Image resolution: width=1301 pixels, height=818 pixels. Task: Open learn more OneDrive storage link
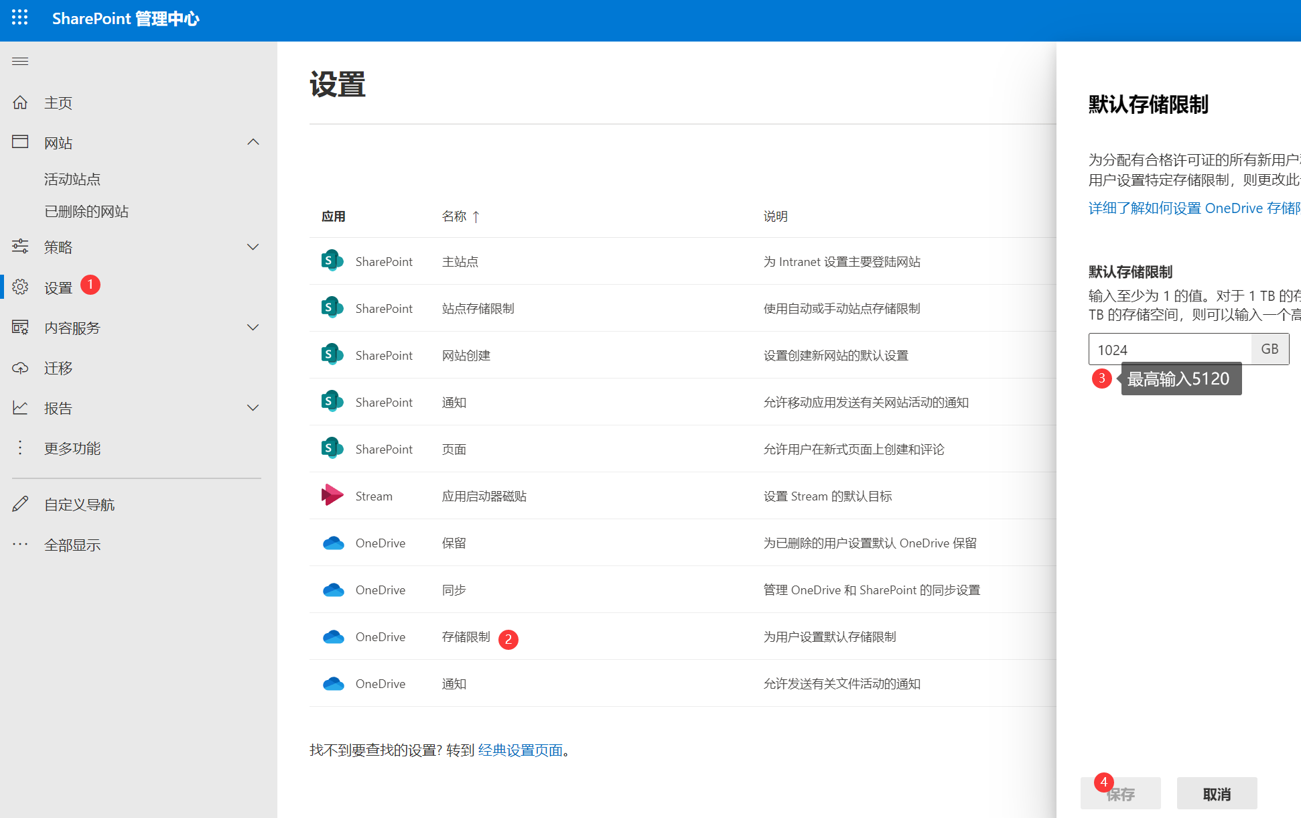click(x=1194, y=208)
